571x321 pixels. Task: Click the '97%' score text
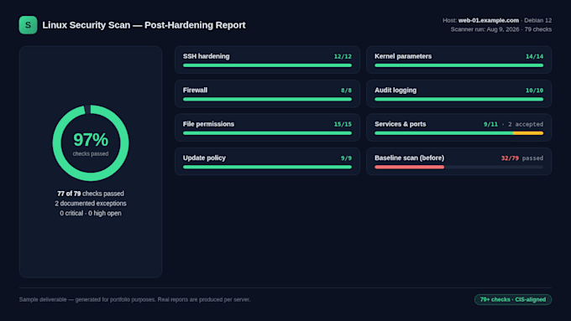click(91, 140)
